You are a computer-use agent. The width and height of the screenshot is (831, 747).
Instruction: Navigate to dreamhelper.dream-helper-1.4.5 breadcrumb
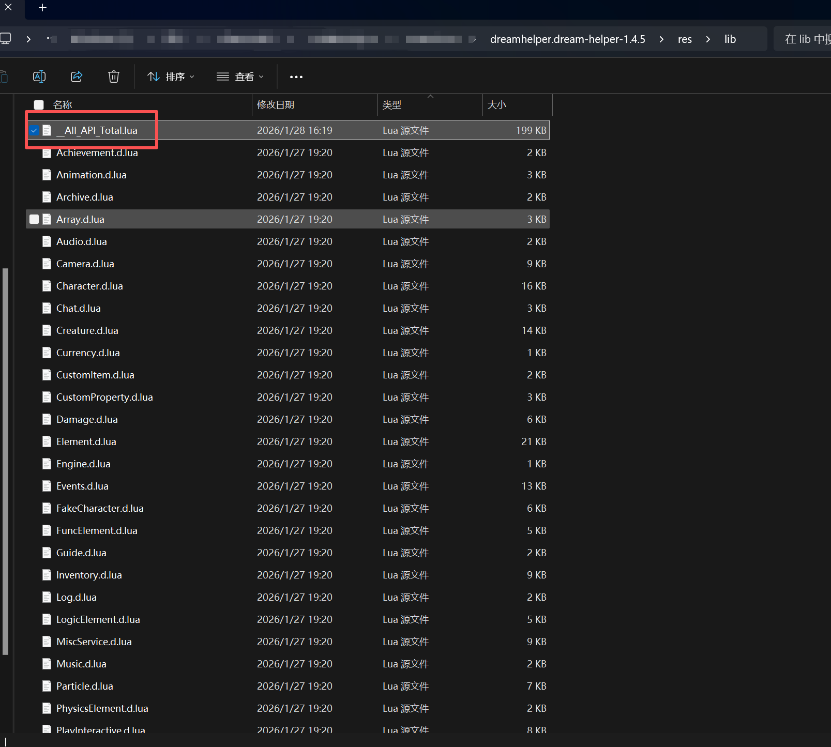567,39
